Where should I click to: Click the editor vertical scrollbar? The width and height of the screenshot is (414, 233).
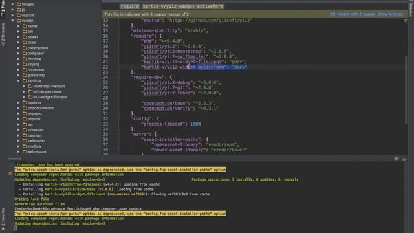coord(406,89)
